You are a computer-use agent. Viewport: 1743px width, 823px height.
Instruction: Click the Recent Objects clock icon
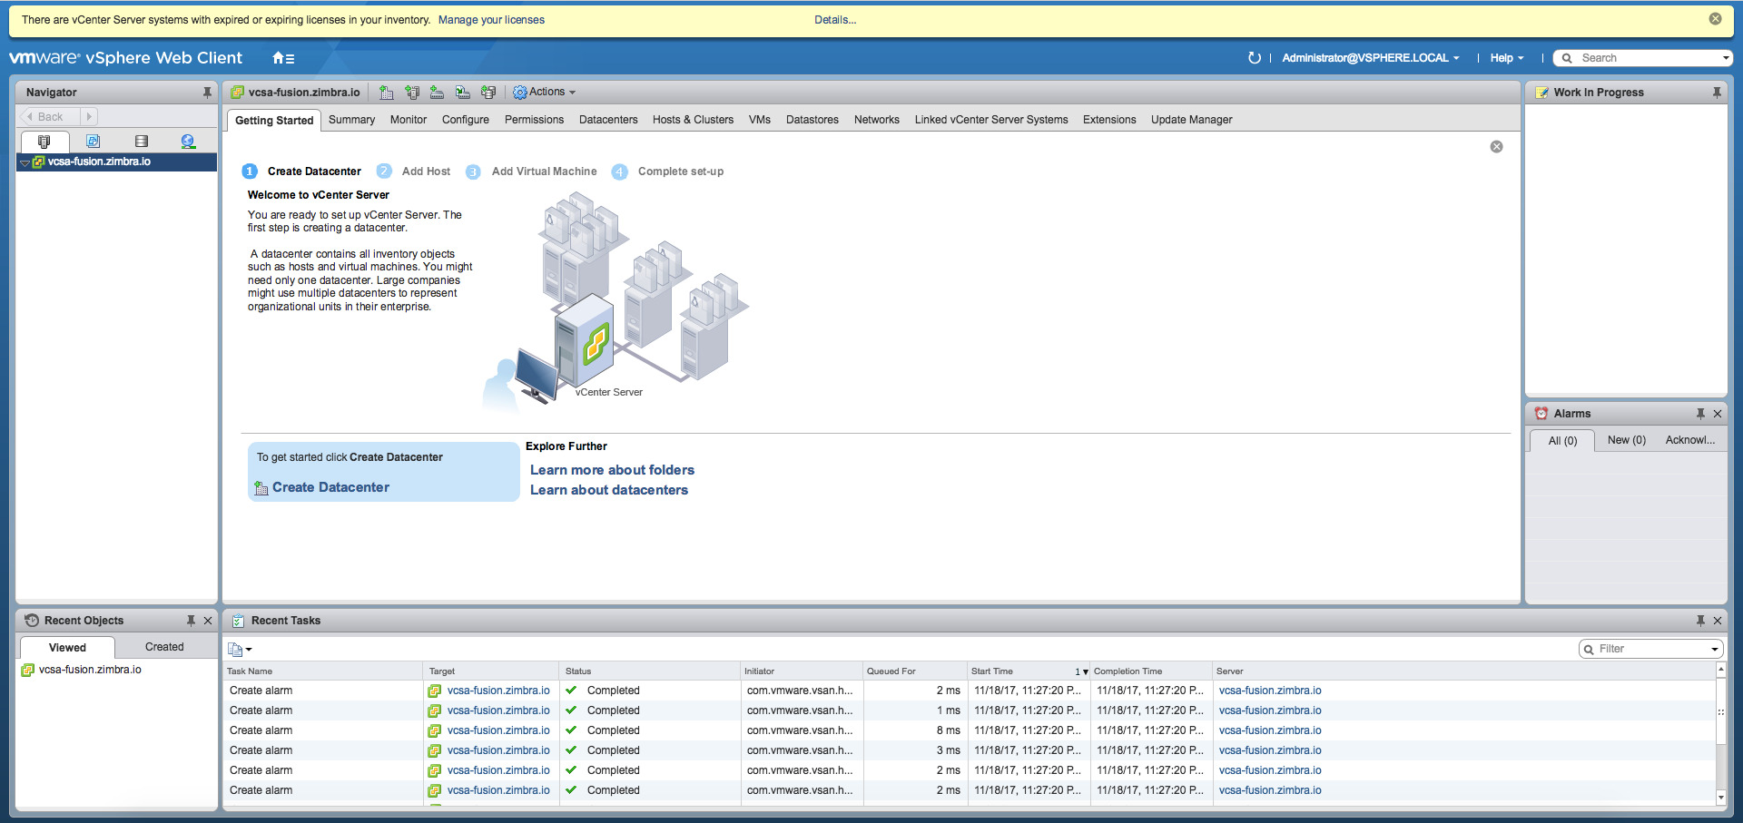[32, 621]
